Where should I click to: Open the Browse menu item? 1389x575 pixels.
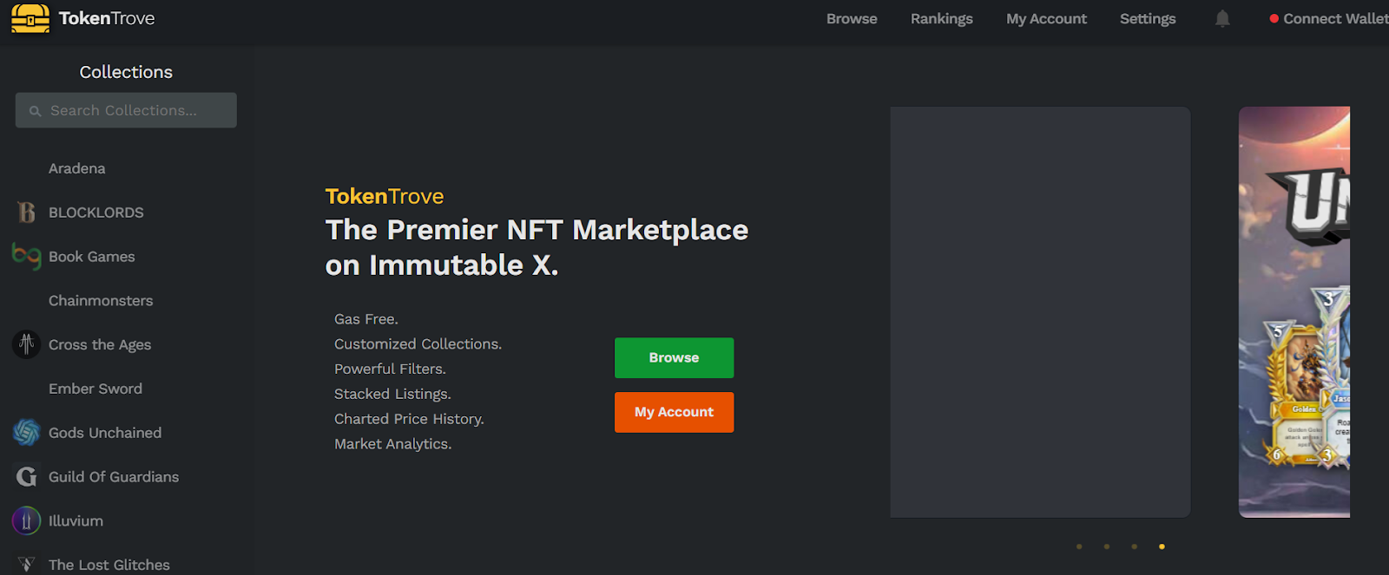(x=852, y=18)
